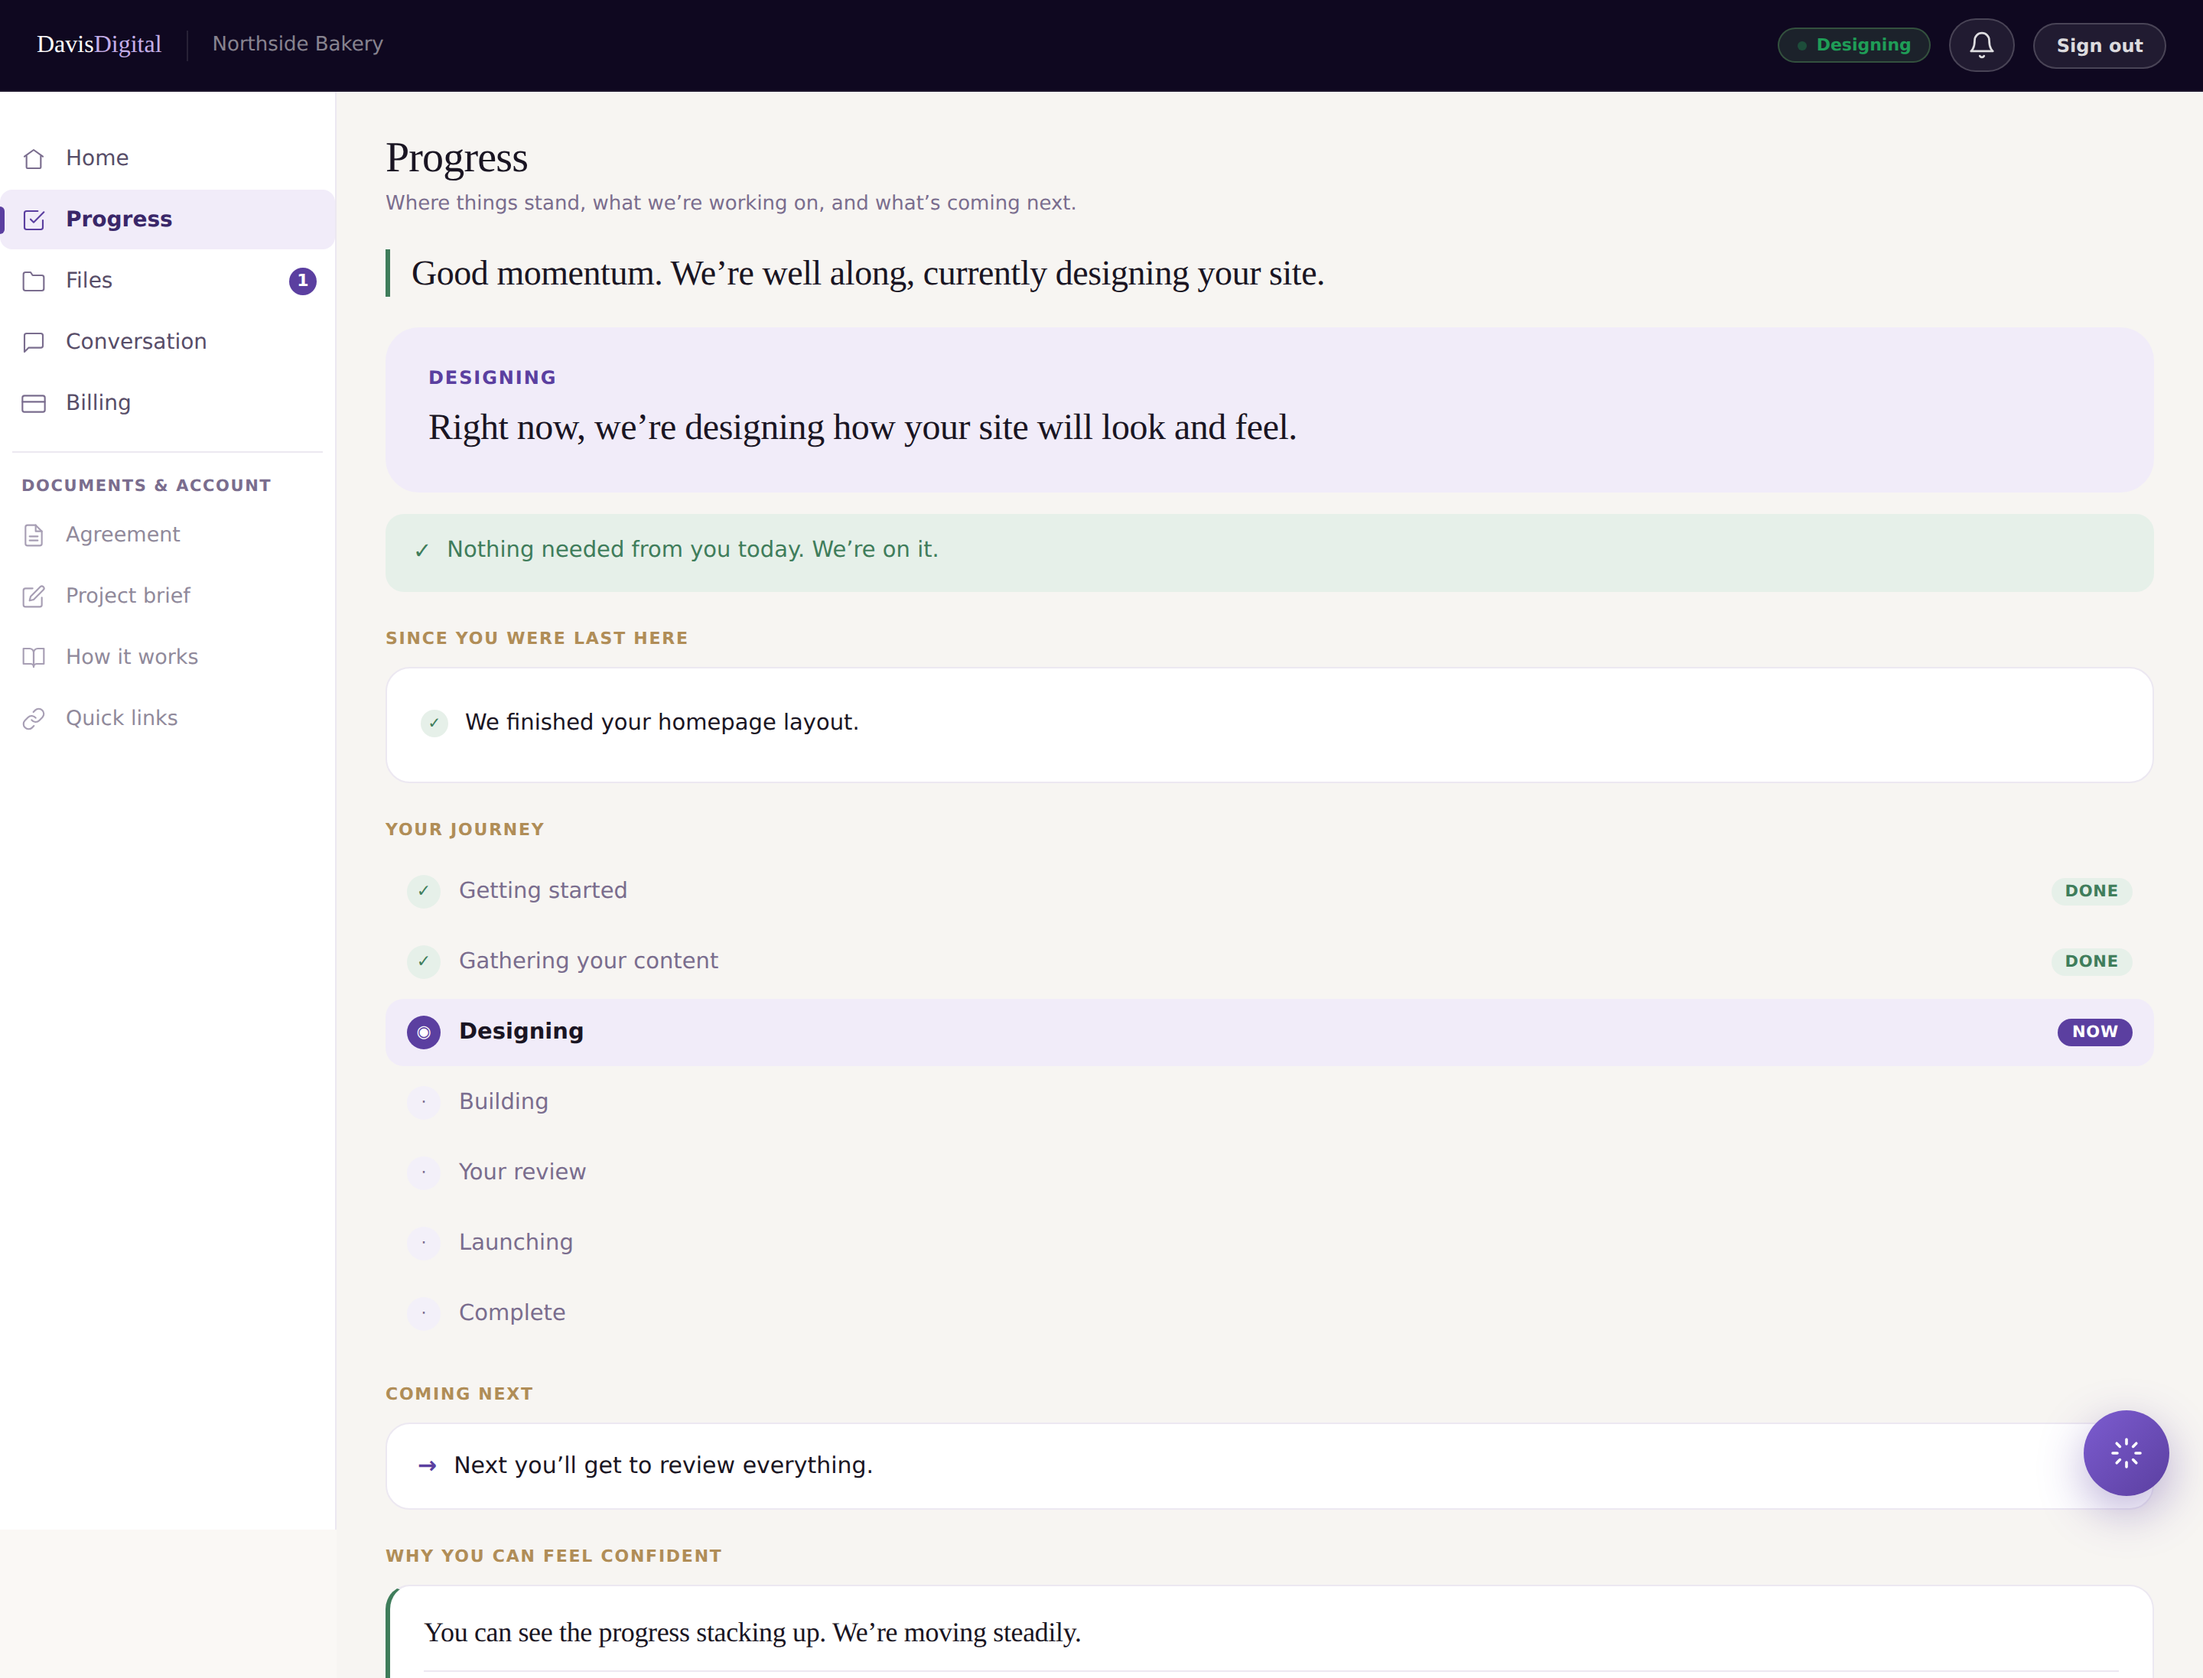Open the notifications bell

pyautogui.click(x=1980, y=45)
